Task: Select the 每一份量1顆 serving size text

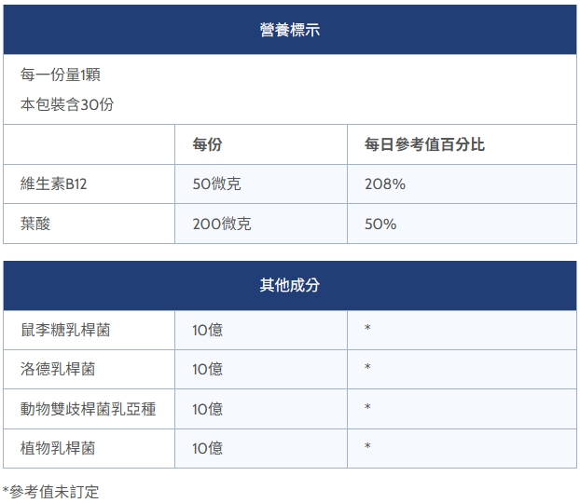Action: click(x=61, y=75)
